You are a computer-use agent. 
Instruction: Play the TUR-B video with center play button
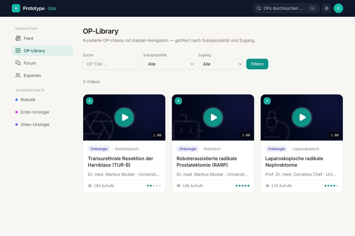pyautogui.click(x=124, y=117)
